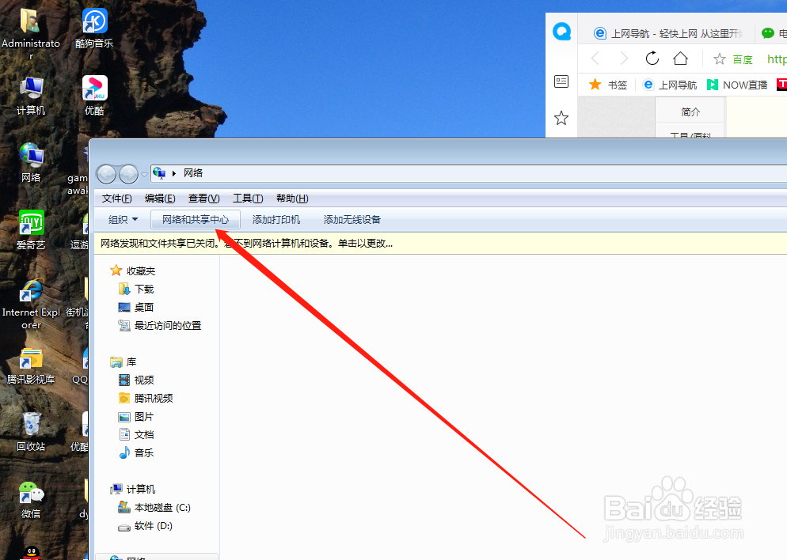Open the 书签 star icon in the browser

(x=599, y=84)
